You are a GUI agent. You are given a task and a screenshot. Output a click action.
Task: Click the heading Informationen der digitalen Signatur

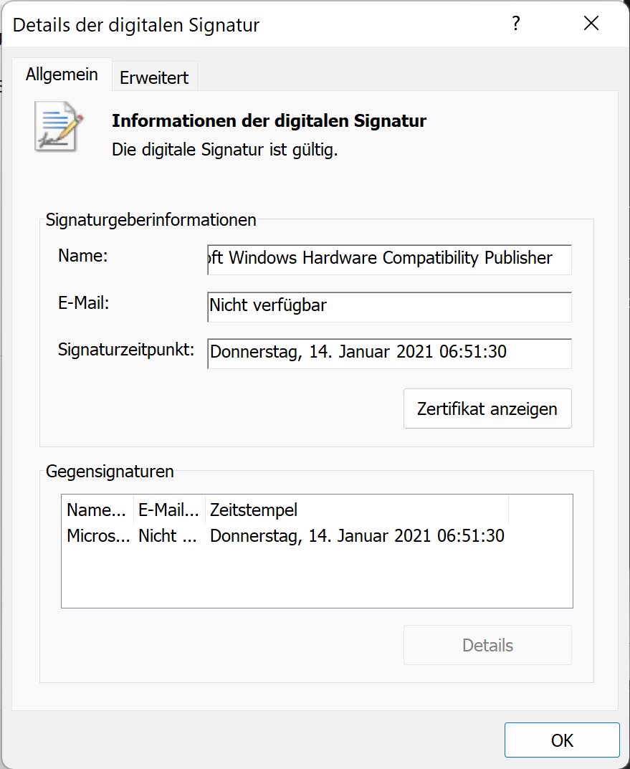(x=269, y=120)
